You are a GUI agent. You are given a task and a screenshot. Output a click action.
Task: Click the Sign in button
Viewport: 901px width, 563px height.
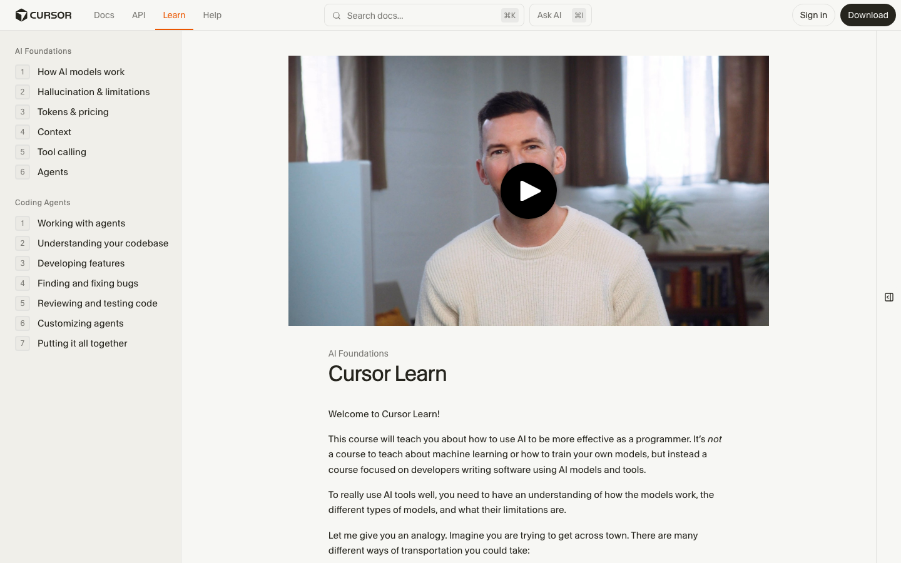(813, 15)
